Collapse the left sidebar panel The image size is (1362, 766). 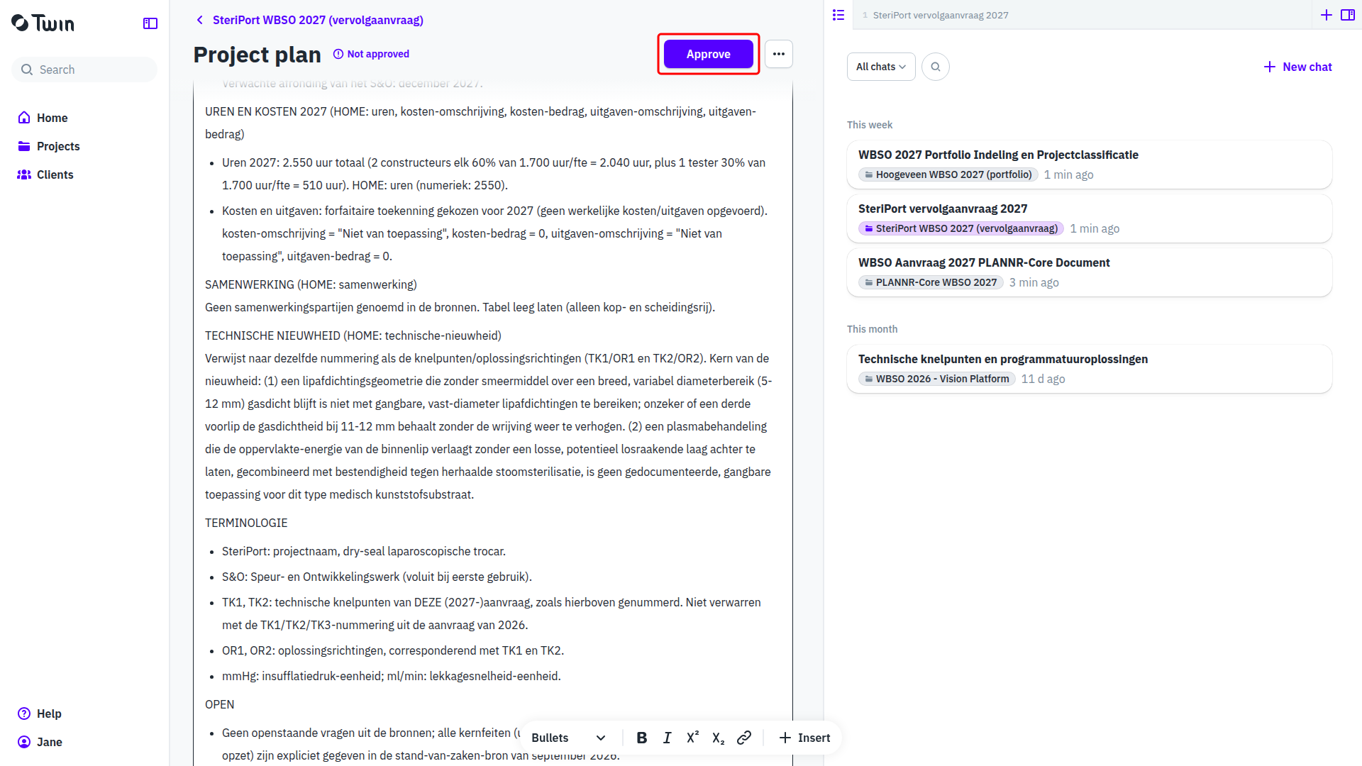(x=150, y=23)
